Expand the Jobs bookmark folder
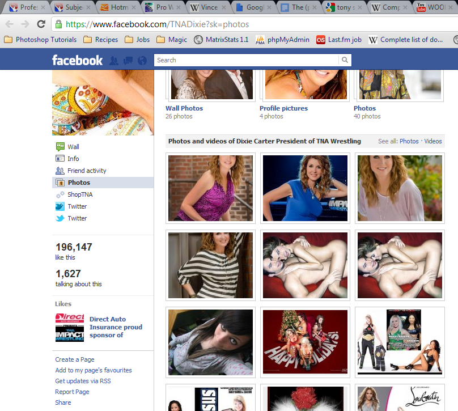458x411 pixels. [x=137, y=40]
